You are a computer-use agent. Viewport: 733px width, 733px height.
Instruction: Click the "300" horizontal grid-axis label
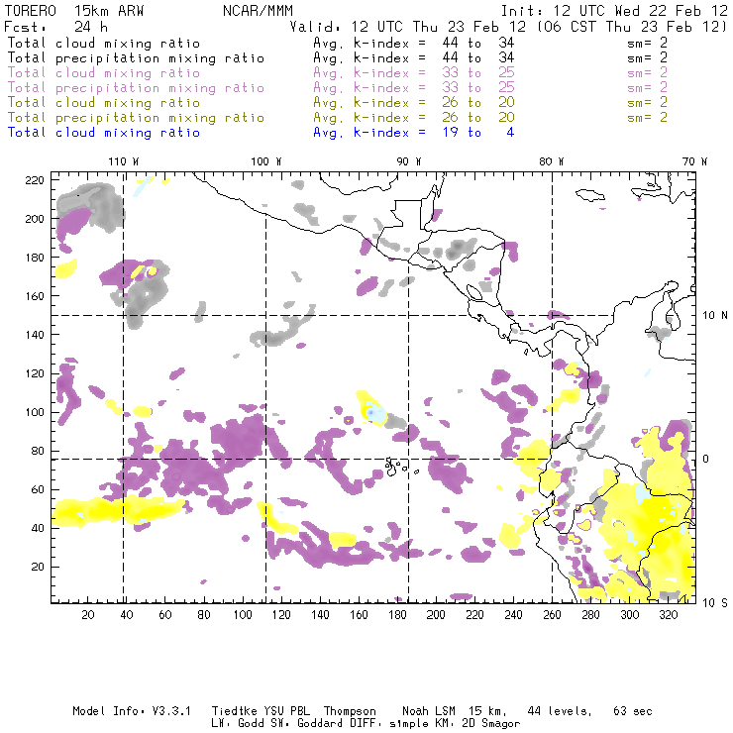point(630,615)
